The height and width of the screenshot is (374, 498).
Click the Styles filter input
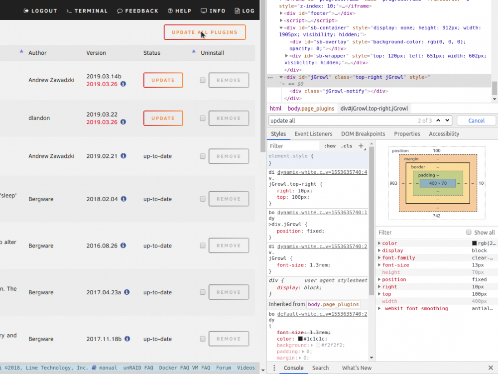(294, 146)
